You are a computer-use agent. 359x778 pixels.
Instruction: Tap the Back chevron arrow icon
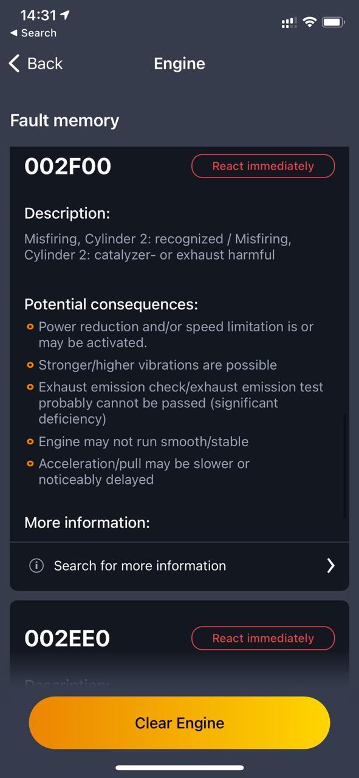15,63
